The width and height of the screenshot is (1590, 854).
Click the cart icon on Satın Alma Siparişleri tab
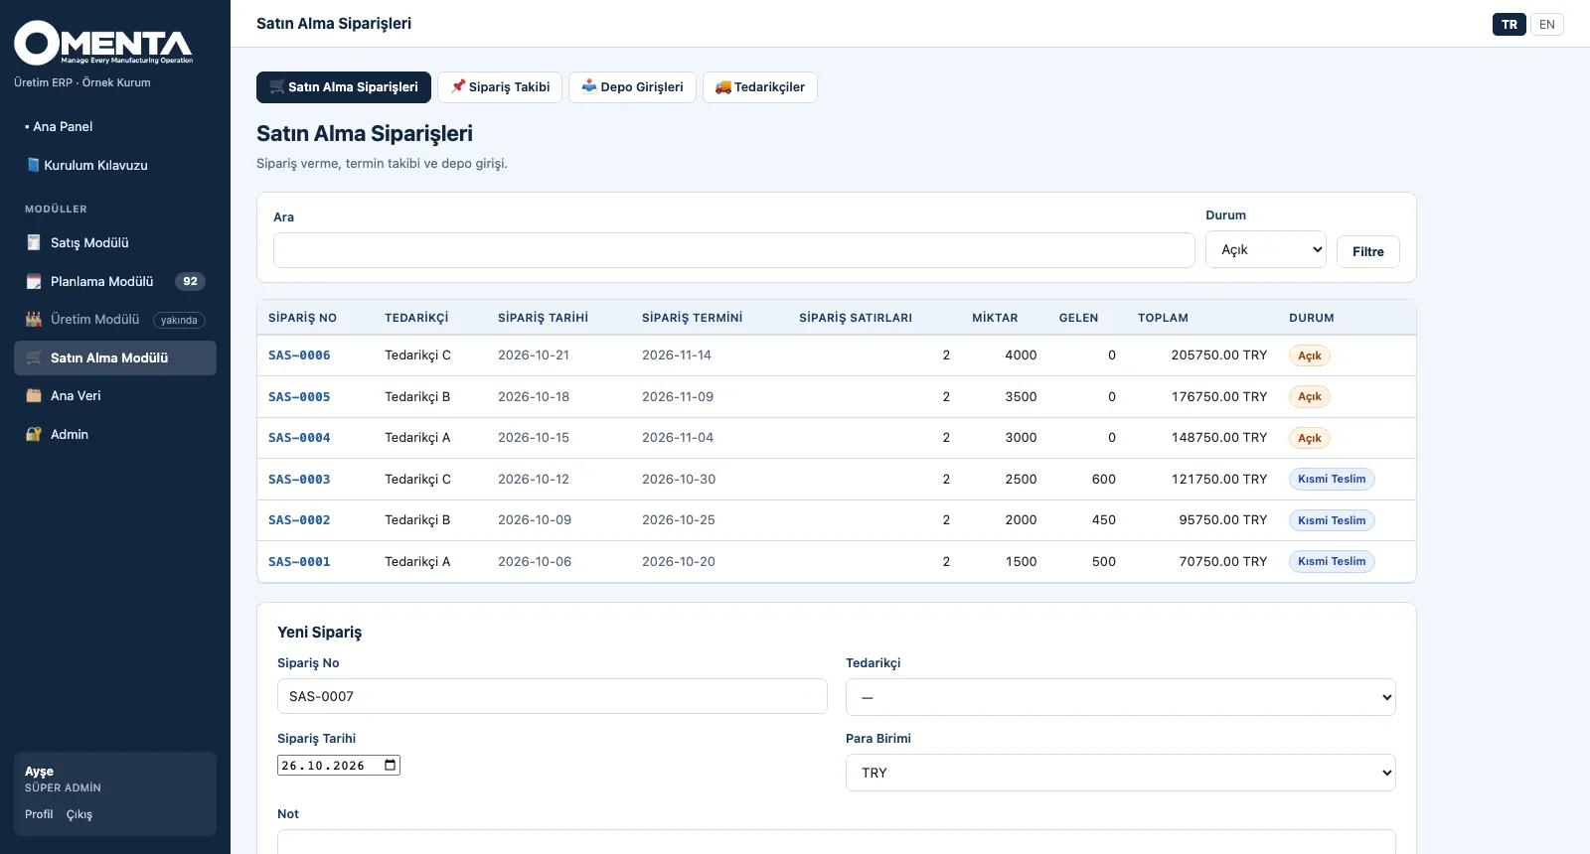pos(277,87)
